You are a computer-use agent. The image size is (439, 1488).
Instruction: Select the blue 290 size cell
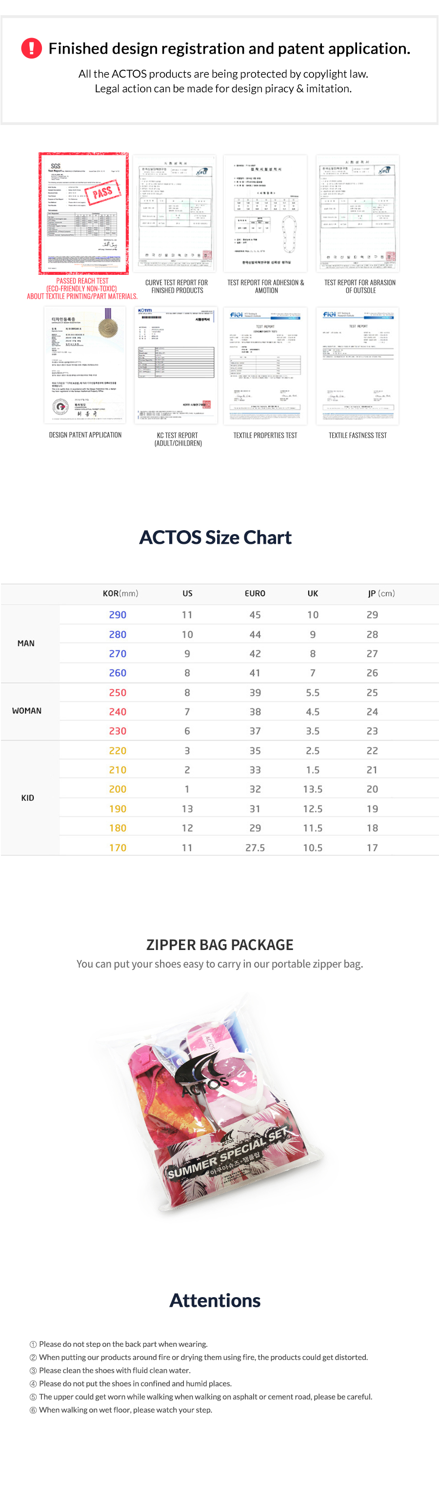tap(118, 615)
